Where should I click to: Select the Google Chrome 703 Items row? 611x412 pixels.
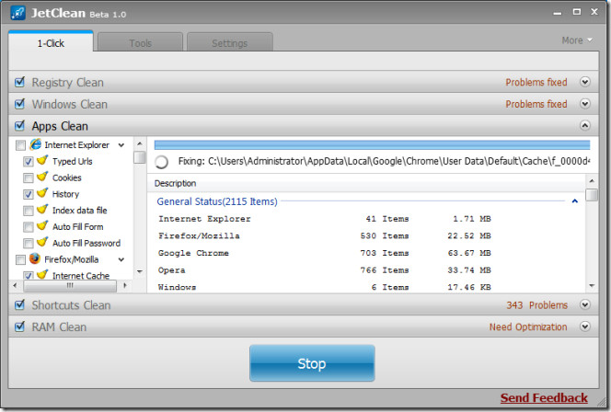325,253
